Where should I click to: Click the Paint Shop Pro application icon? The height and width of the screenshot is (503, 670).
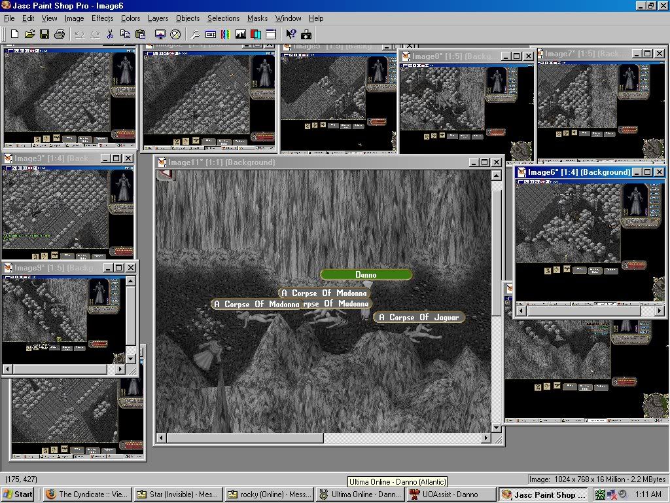click(6, 5)
